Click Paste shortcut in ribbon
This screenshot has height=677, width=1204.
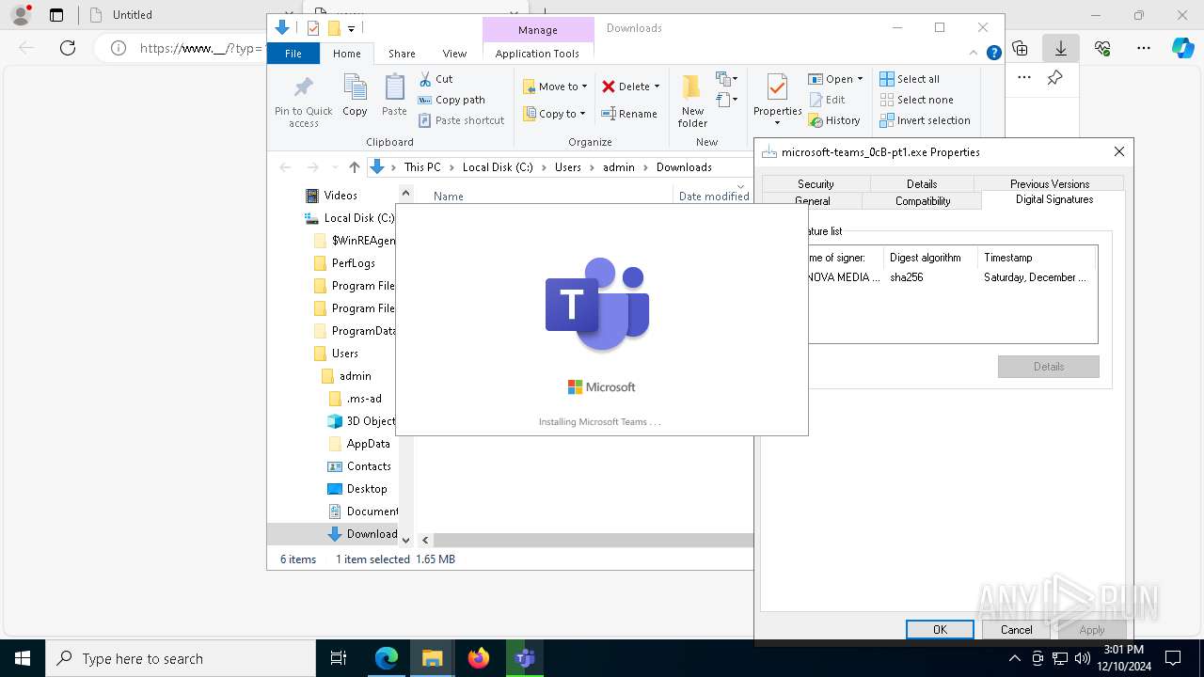[x=461, y=120]
